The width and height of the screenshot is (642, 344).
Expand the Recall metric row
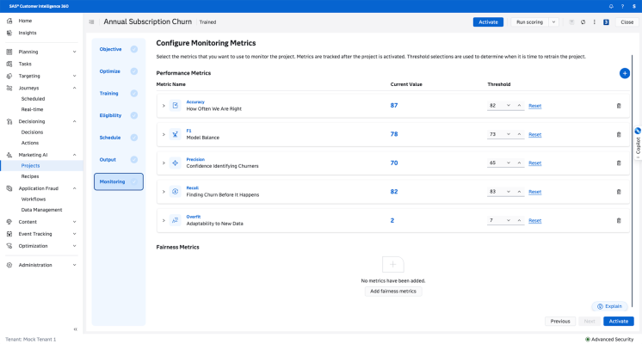(164, 191)
